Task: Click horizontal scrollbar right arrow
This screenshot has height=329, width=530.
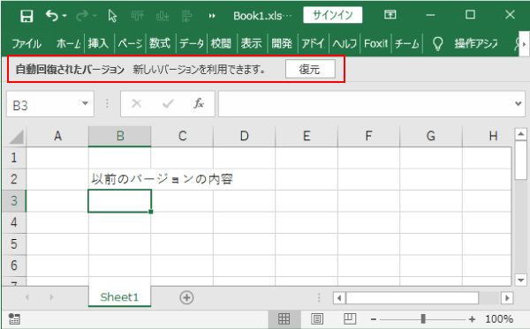Action: [507, 298]
